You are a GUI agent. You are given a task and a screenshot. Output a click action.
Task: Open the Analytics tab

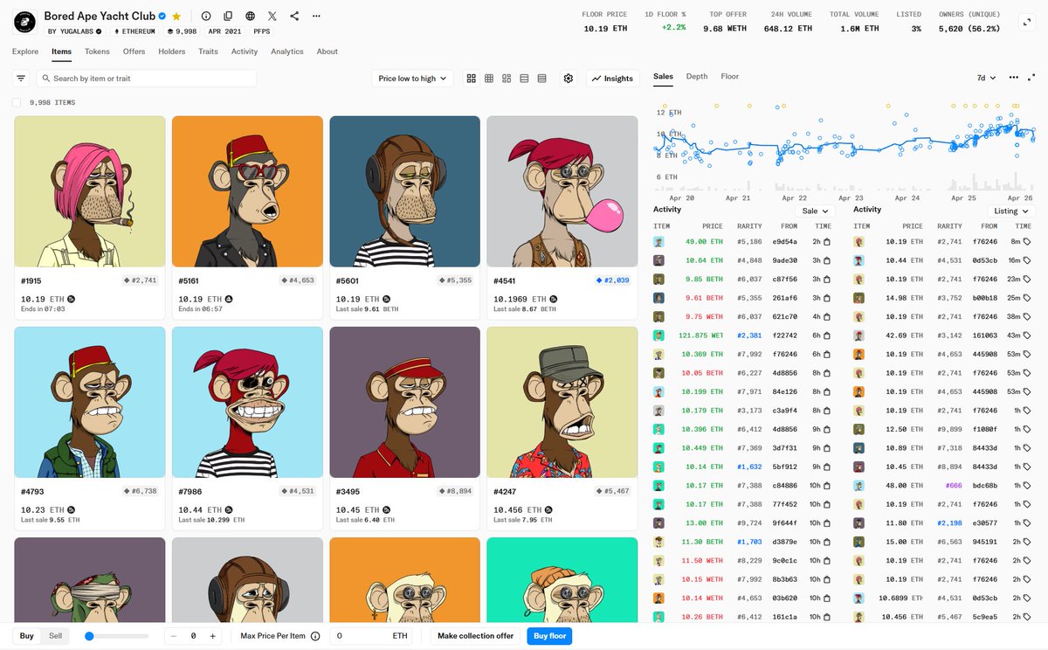point(287,52)
